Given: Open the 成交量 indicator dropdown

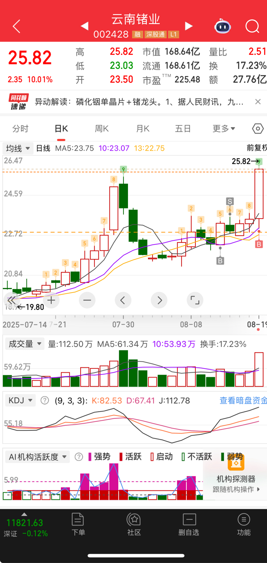Looking at the screenshot, I should tap(24, 344).
